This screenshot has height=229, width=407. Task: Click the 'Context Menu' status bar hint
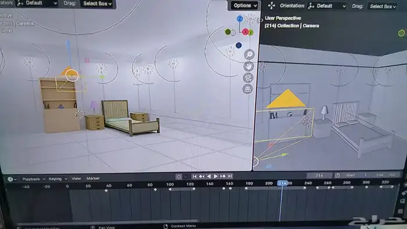[183, 226]
